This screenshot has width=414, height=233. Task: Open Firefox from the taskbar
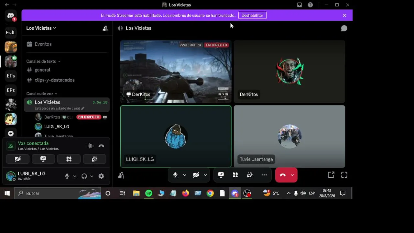coord(185,193)
